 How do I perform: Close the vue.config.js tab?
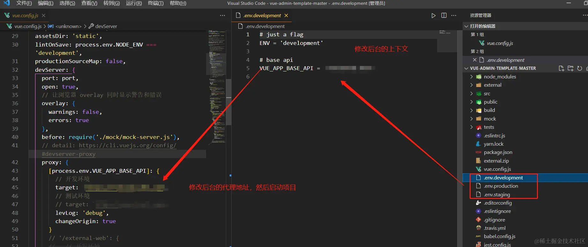[44, 15]
